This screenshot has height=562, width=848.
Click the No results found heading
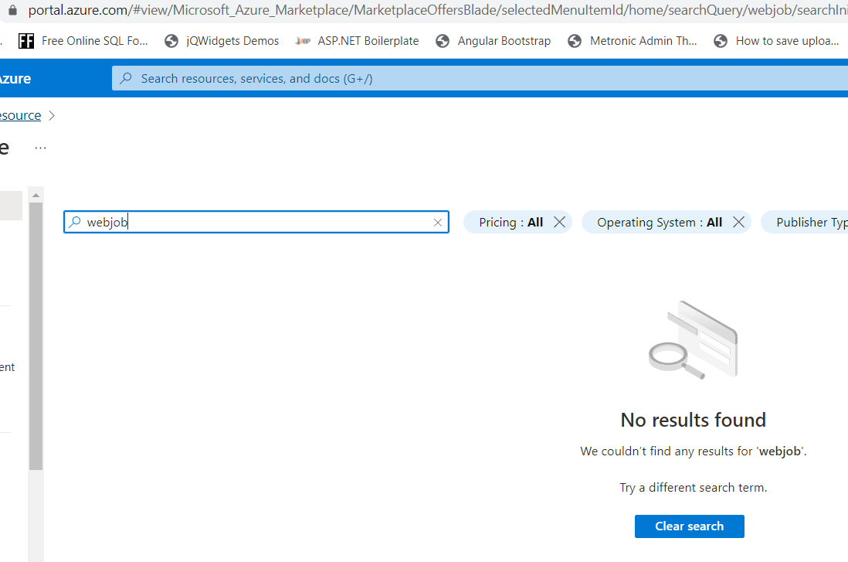point(694,420)
